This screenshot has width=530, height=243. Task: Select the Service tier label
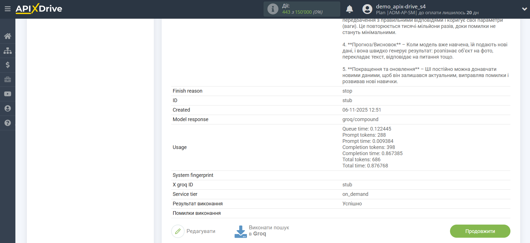tap(185, 194)
